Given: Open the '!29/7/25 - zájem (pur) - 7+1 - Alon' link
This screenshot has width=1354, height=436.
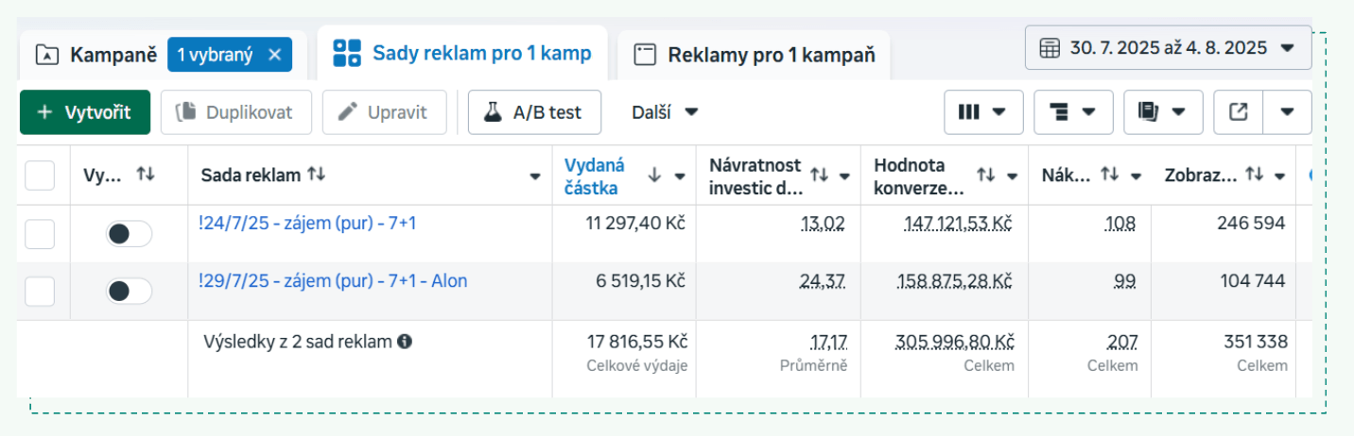Looking at the screenshot, I should pos(333,281).
